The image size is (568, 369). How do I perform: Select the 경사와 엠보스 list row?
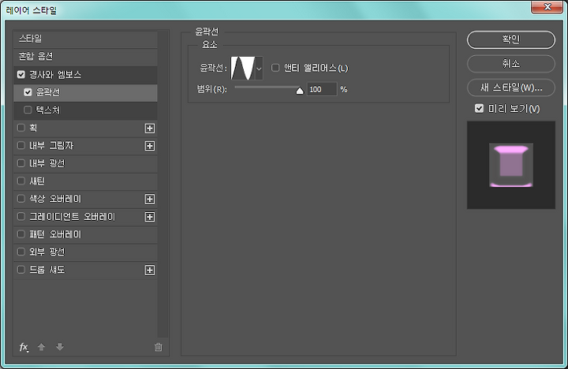coord(85,75)
